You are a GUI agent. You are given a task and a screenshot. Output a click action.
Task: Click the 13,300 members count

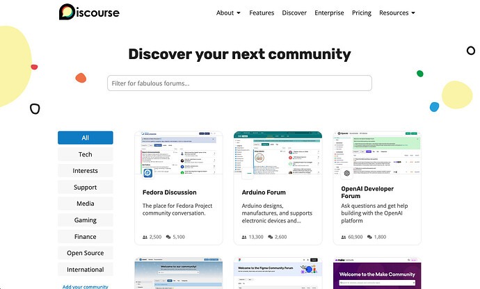pos(256,237)
